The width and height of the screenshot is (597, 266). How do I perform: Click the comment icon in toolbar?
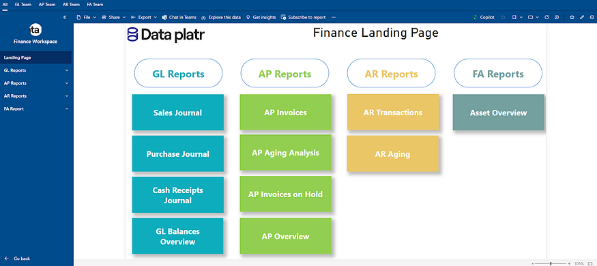click(x=557, y=17)
